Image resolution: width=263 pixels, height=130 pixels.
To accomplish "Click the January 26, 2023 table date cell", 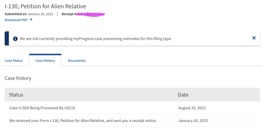I will tap(193, 121).
